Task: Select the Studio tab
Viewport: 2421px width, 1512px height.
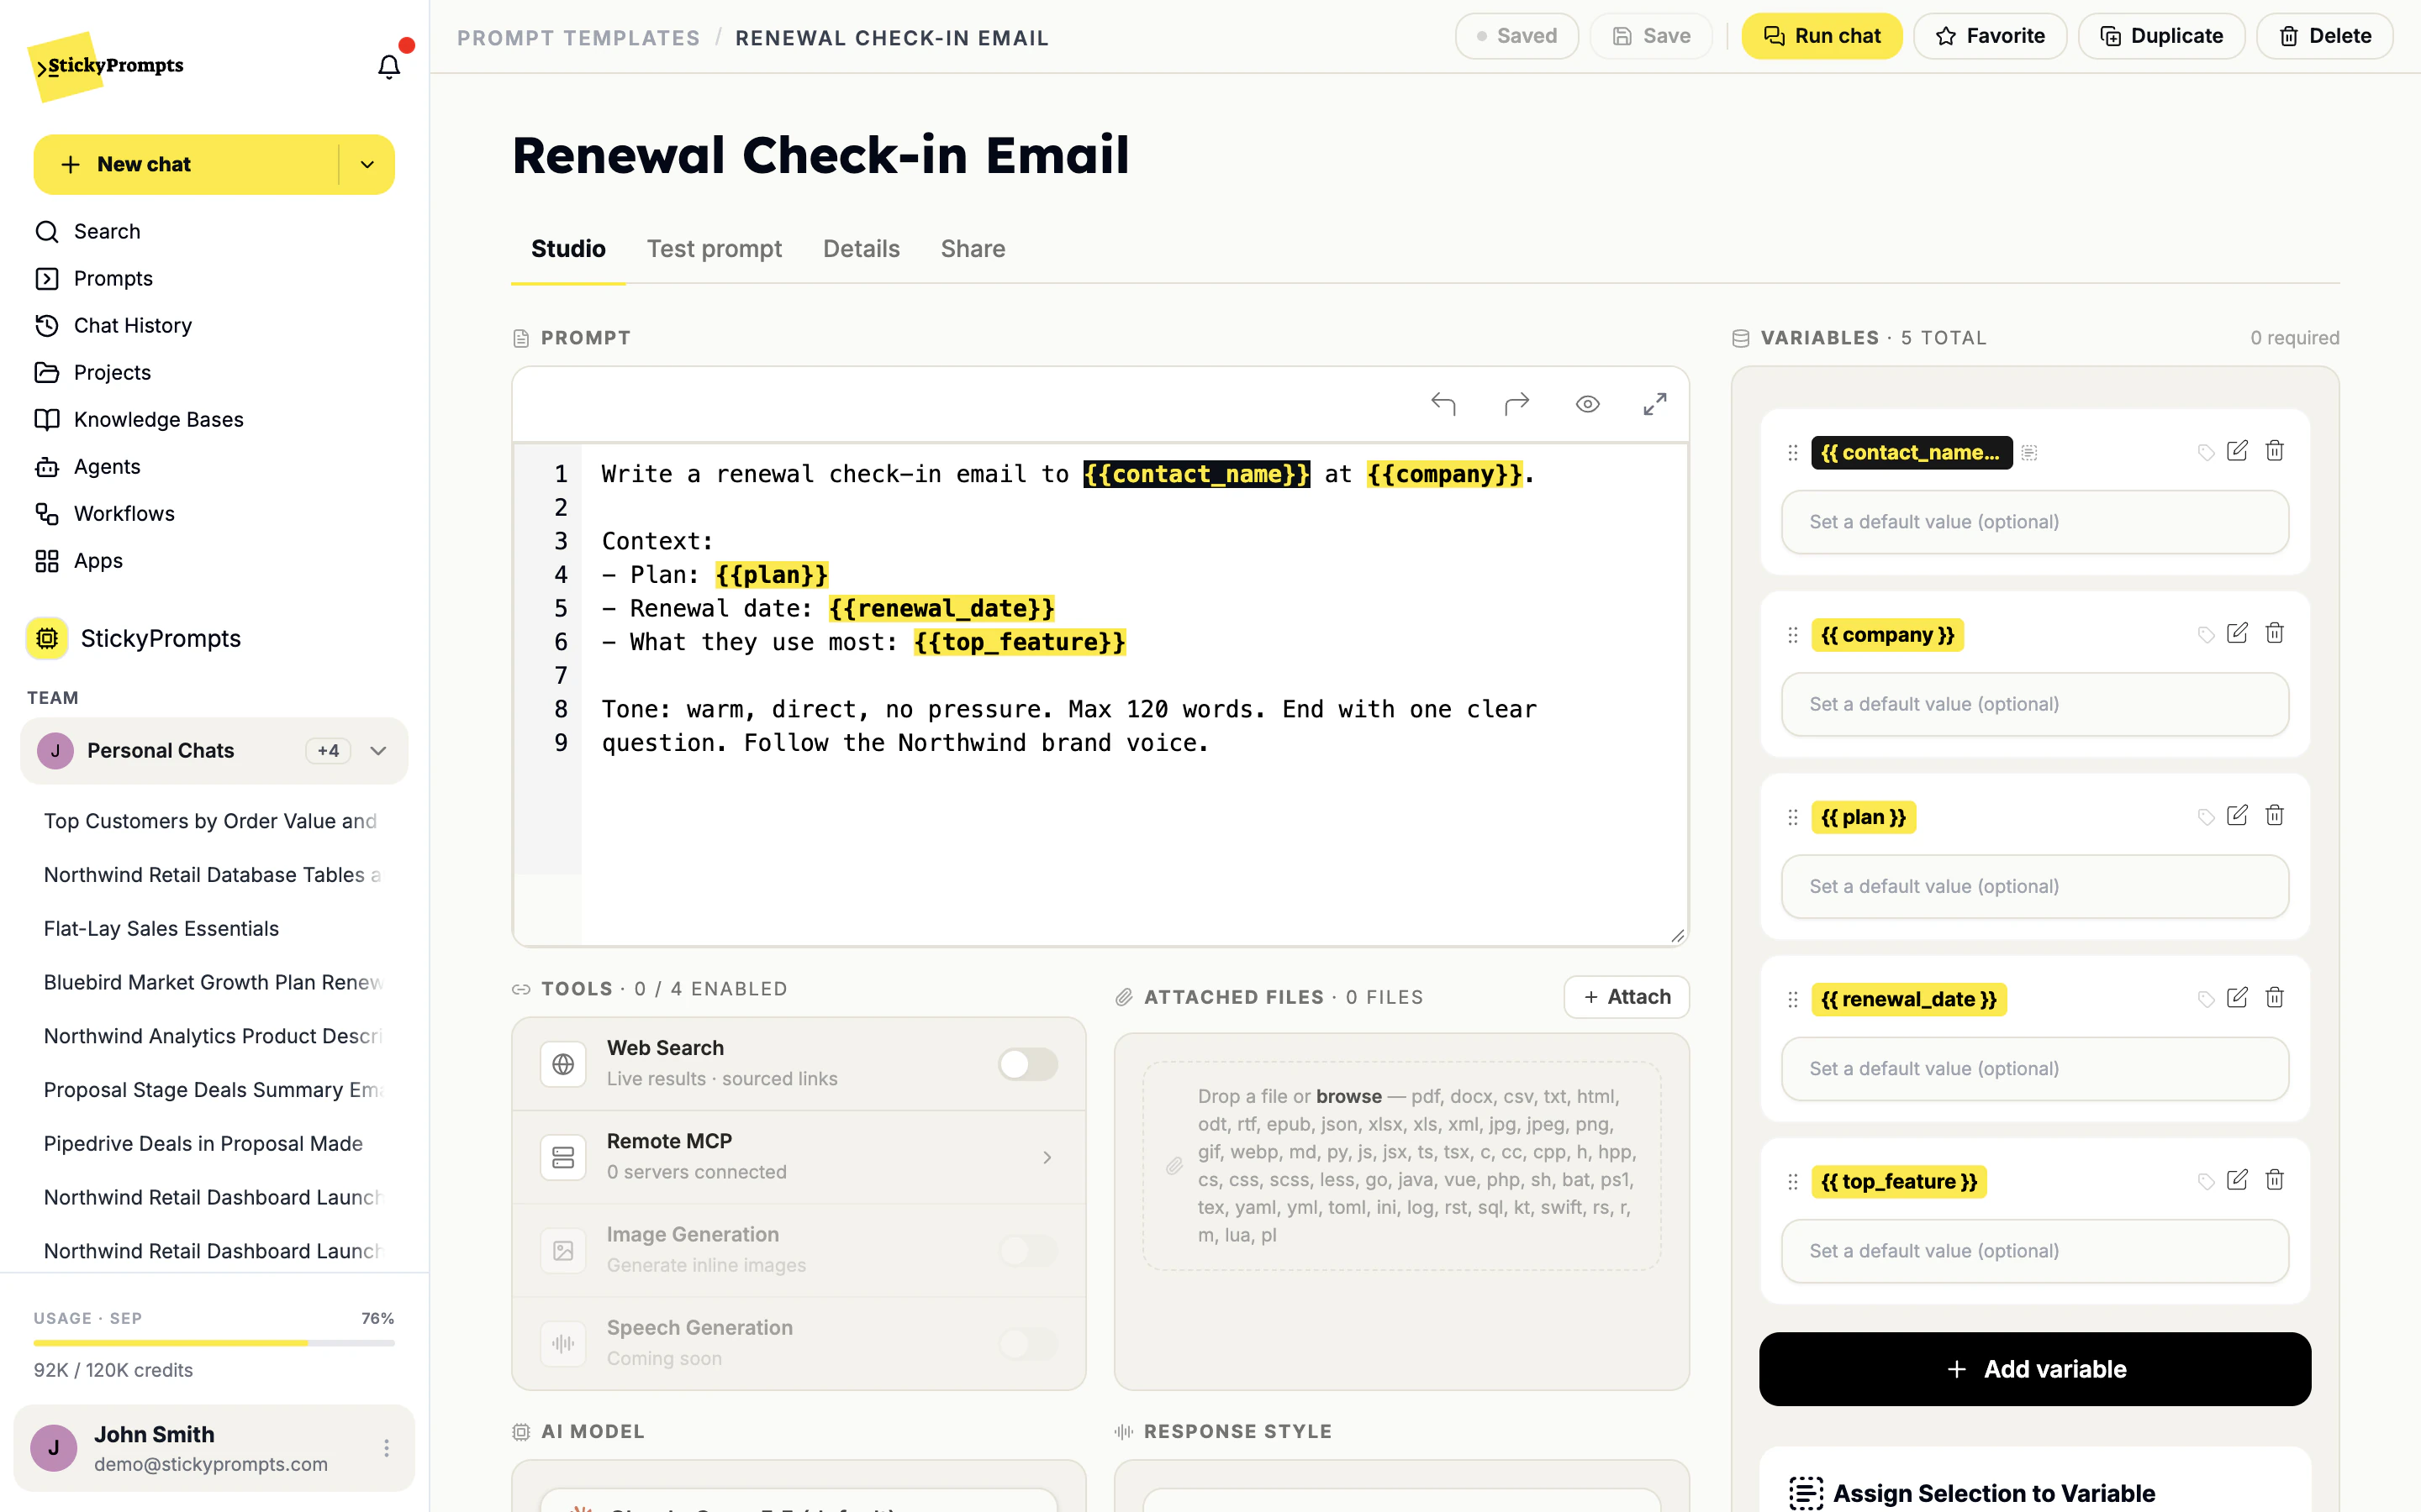Action: (x=568, y=249)
